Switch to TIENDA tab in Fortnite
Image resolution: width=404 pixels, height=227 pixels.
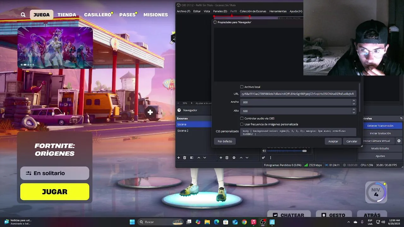tap(67, 15)
